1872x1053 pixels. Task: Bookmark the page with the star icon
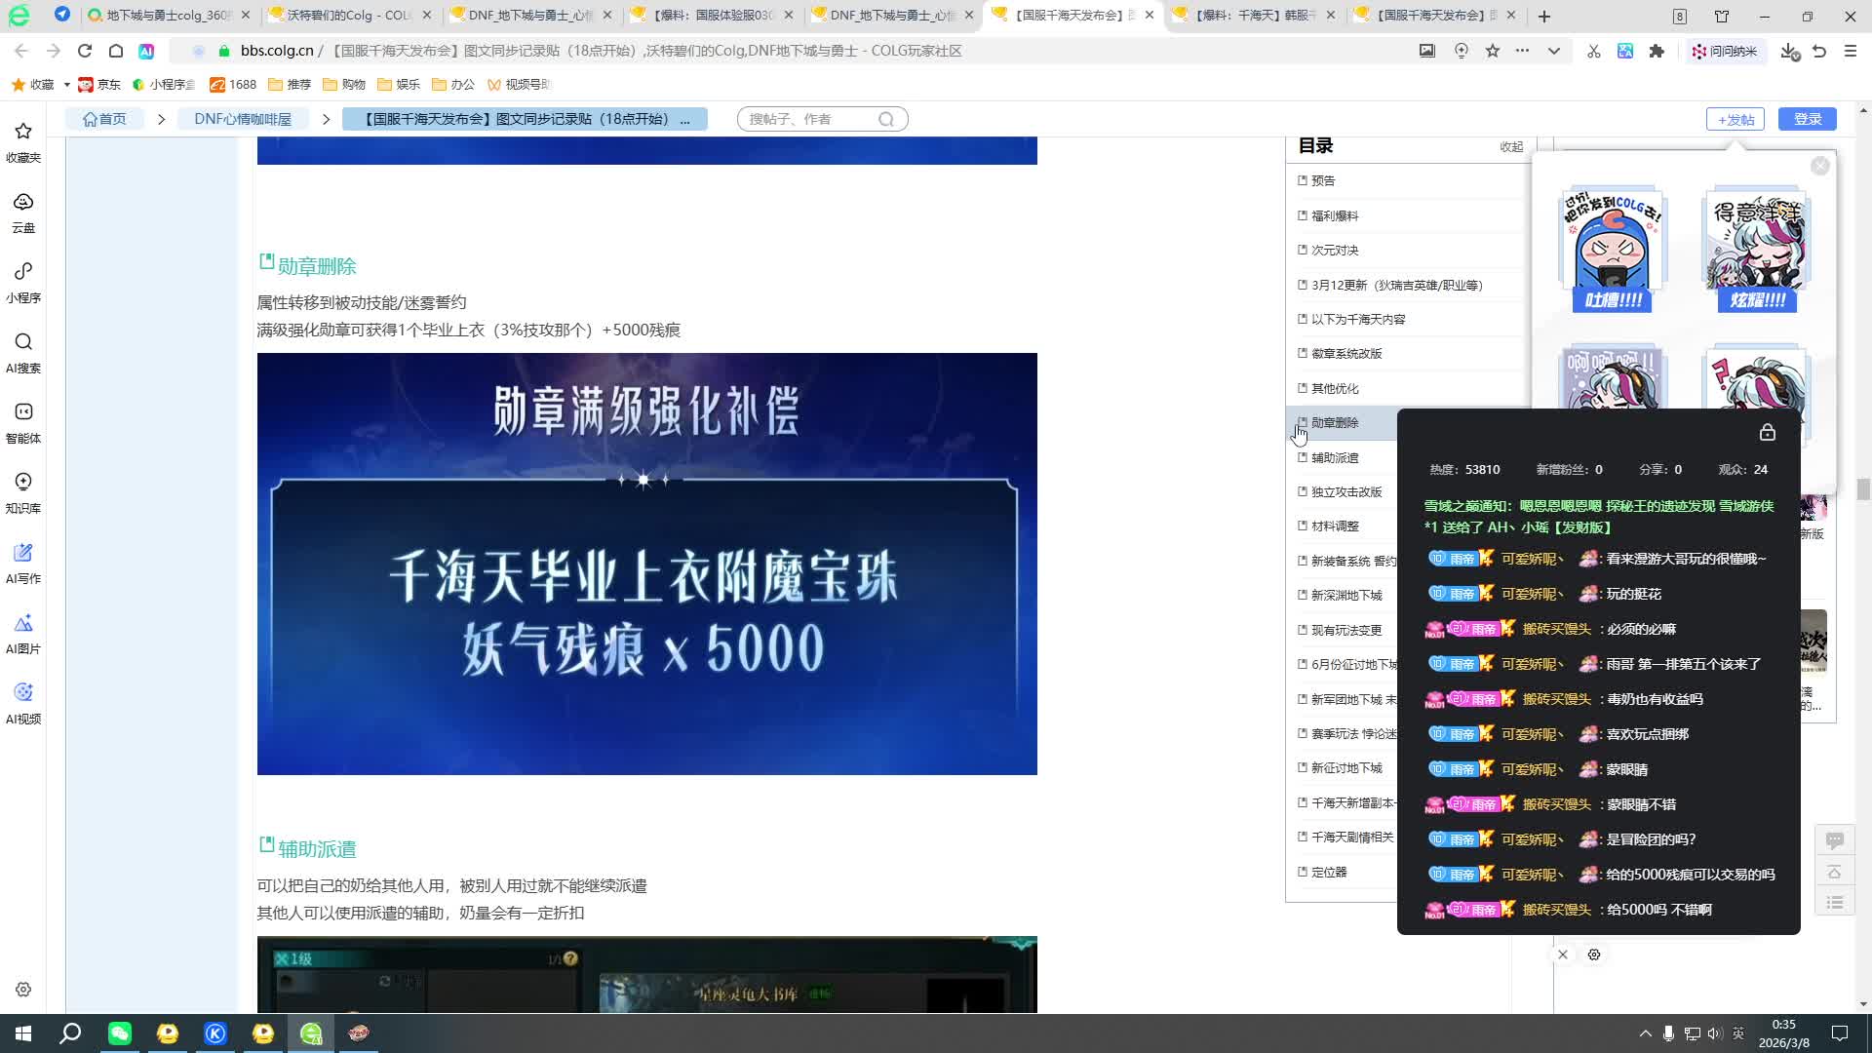click(x=1493, y=51)
